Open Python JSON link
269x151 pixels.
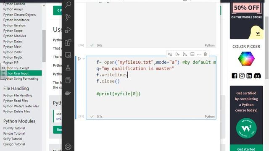[x=12, y=52]
